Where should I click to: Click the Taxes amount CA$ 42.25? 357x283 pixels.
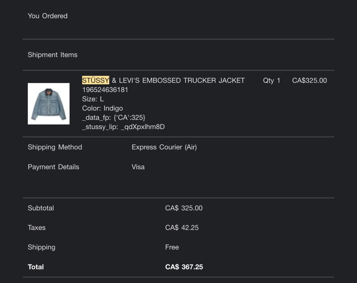pyautogui.click(x=182, y=228)
